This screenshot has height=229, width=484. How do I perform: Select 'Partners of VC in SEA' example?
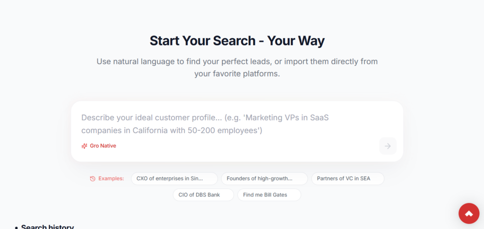[347, 178]
